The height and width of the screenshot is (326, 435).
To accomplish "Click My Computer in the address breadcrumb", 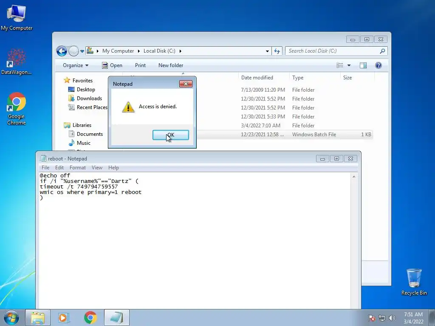I will 118,51.
